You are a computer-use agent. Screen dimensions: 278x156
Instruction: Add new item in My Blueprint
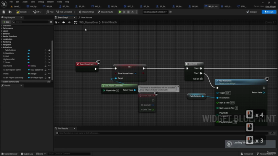pyautogui.click(x=6, y=22)
